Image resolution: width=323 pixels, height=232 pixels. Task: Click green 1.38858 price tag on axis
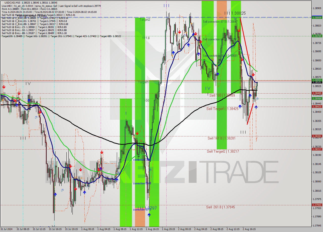317,17
